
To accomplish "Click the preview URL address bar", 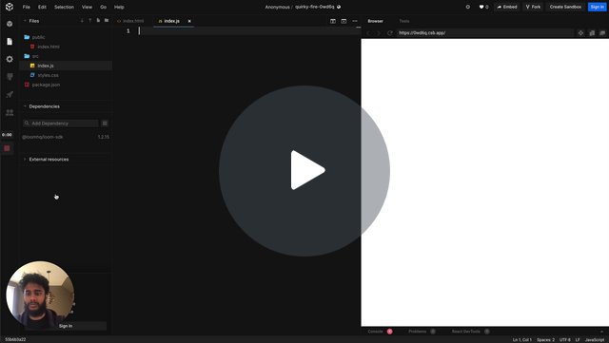I will pos(485,33).
